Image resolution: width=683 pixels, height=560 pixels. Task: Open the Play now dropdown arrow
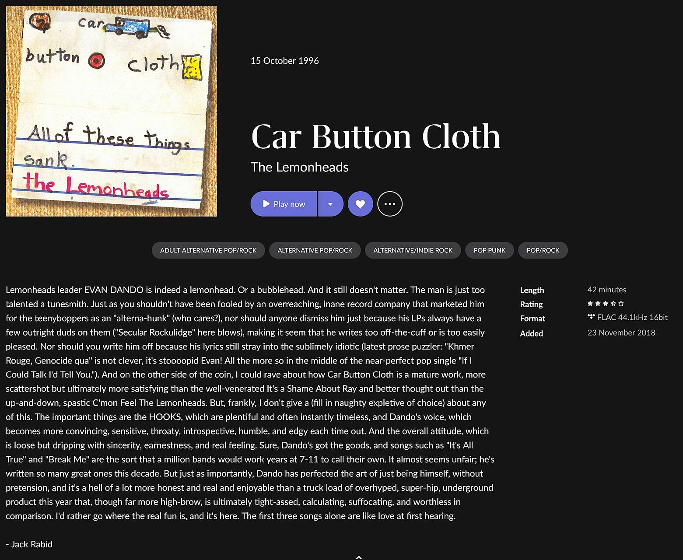click(331, 204)
